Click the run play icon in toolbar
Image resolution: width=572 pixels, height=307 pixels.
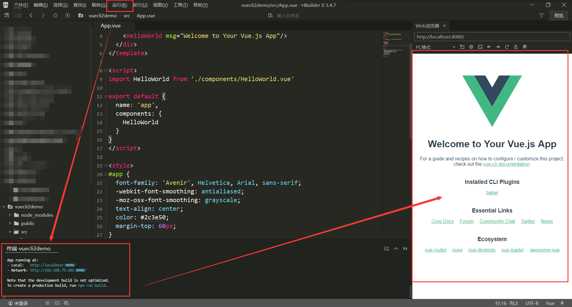[68, 15]
